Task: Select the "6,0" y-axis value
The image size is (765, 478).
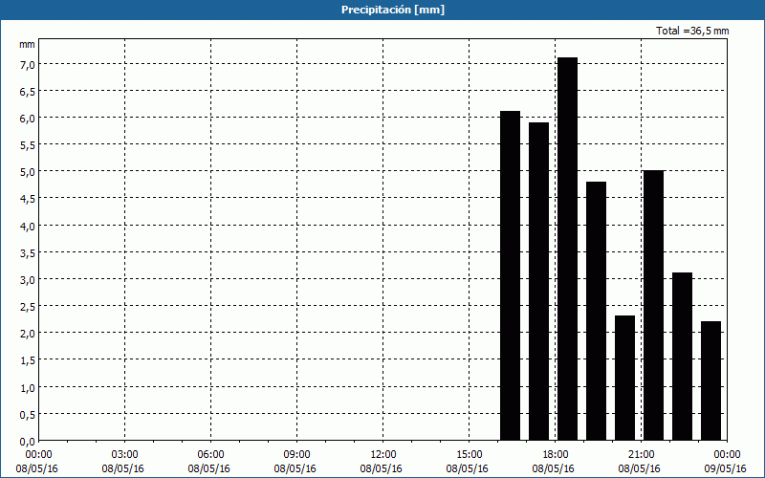Action: pyautogui.click(x=27, y=118)
